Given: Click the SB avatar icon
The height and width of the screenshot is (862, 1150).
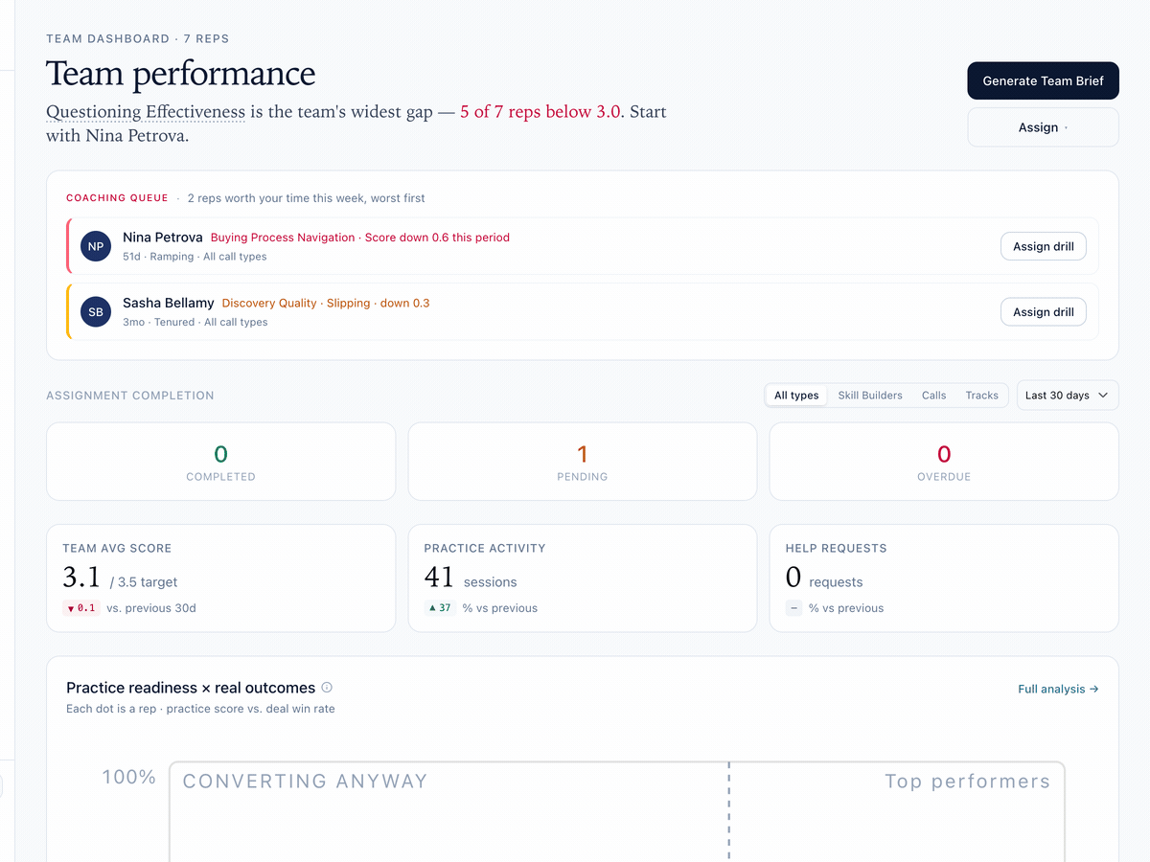Looking at the screenshot, I should pos(96,311).
